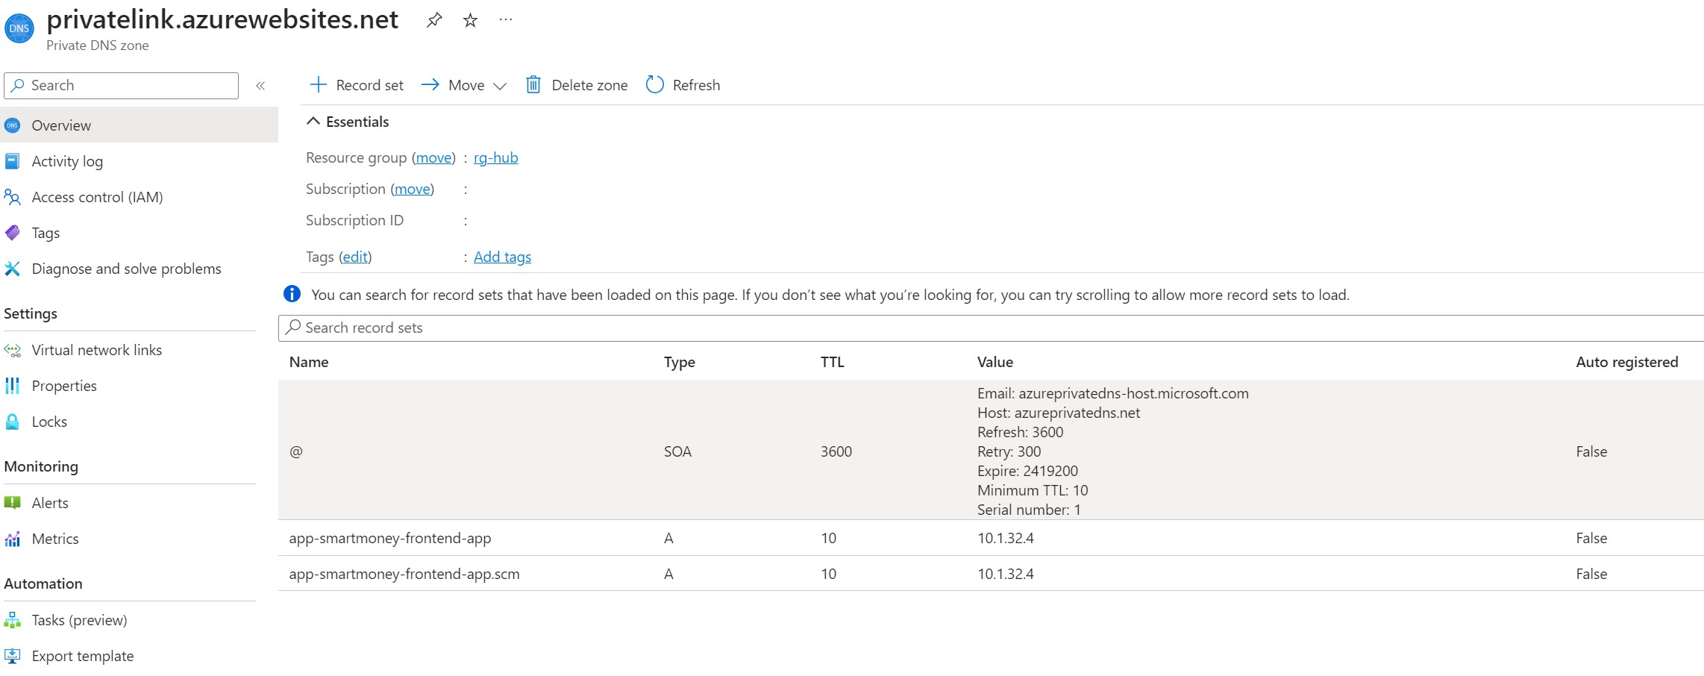Viewport: 1704px width, 676px height.
Task: Mark zone as favorite with star icon
Action: tap(470, 20)
